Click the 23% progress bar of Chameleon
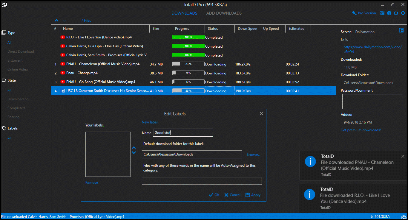This screenshot has width=408, height=220. pyautogui.click(x=188, y=64)
